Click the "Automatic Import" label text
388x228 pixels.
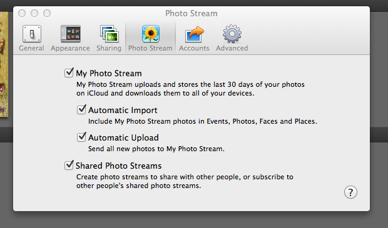(123, 110)
